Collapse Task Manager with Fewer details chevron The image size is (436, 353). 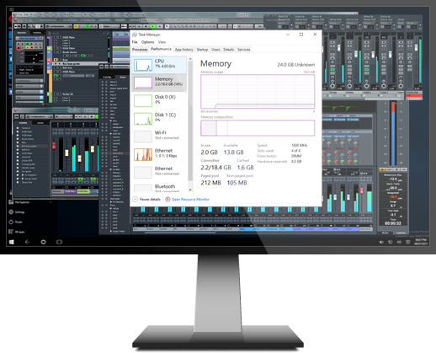coord(135,199)
